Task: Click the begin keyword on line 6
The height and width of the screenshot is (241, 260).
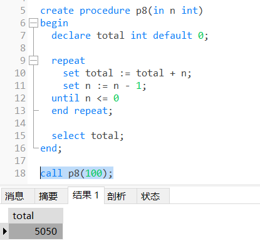Action: click(55, 23)
